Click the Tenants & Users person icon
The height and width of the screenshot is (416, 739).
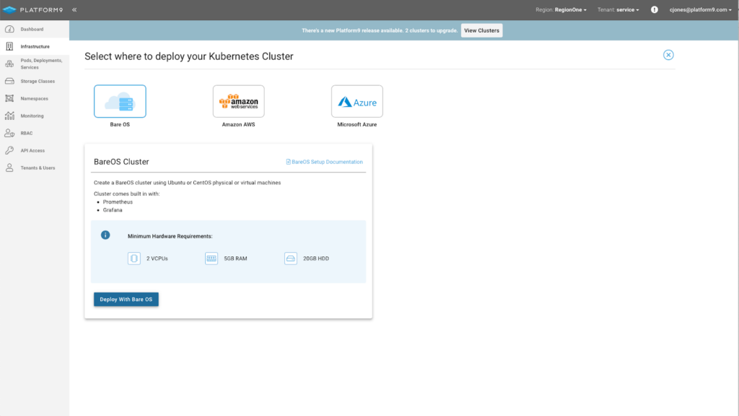point(9,168)
